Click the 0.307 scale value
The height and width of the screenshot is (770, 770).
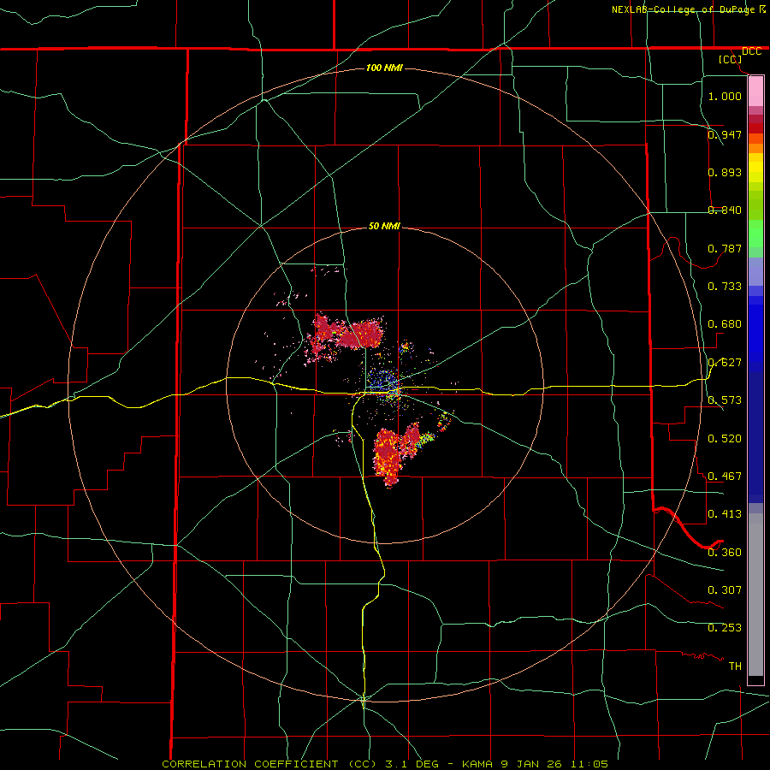coord(725,590)
